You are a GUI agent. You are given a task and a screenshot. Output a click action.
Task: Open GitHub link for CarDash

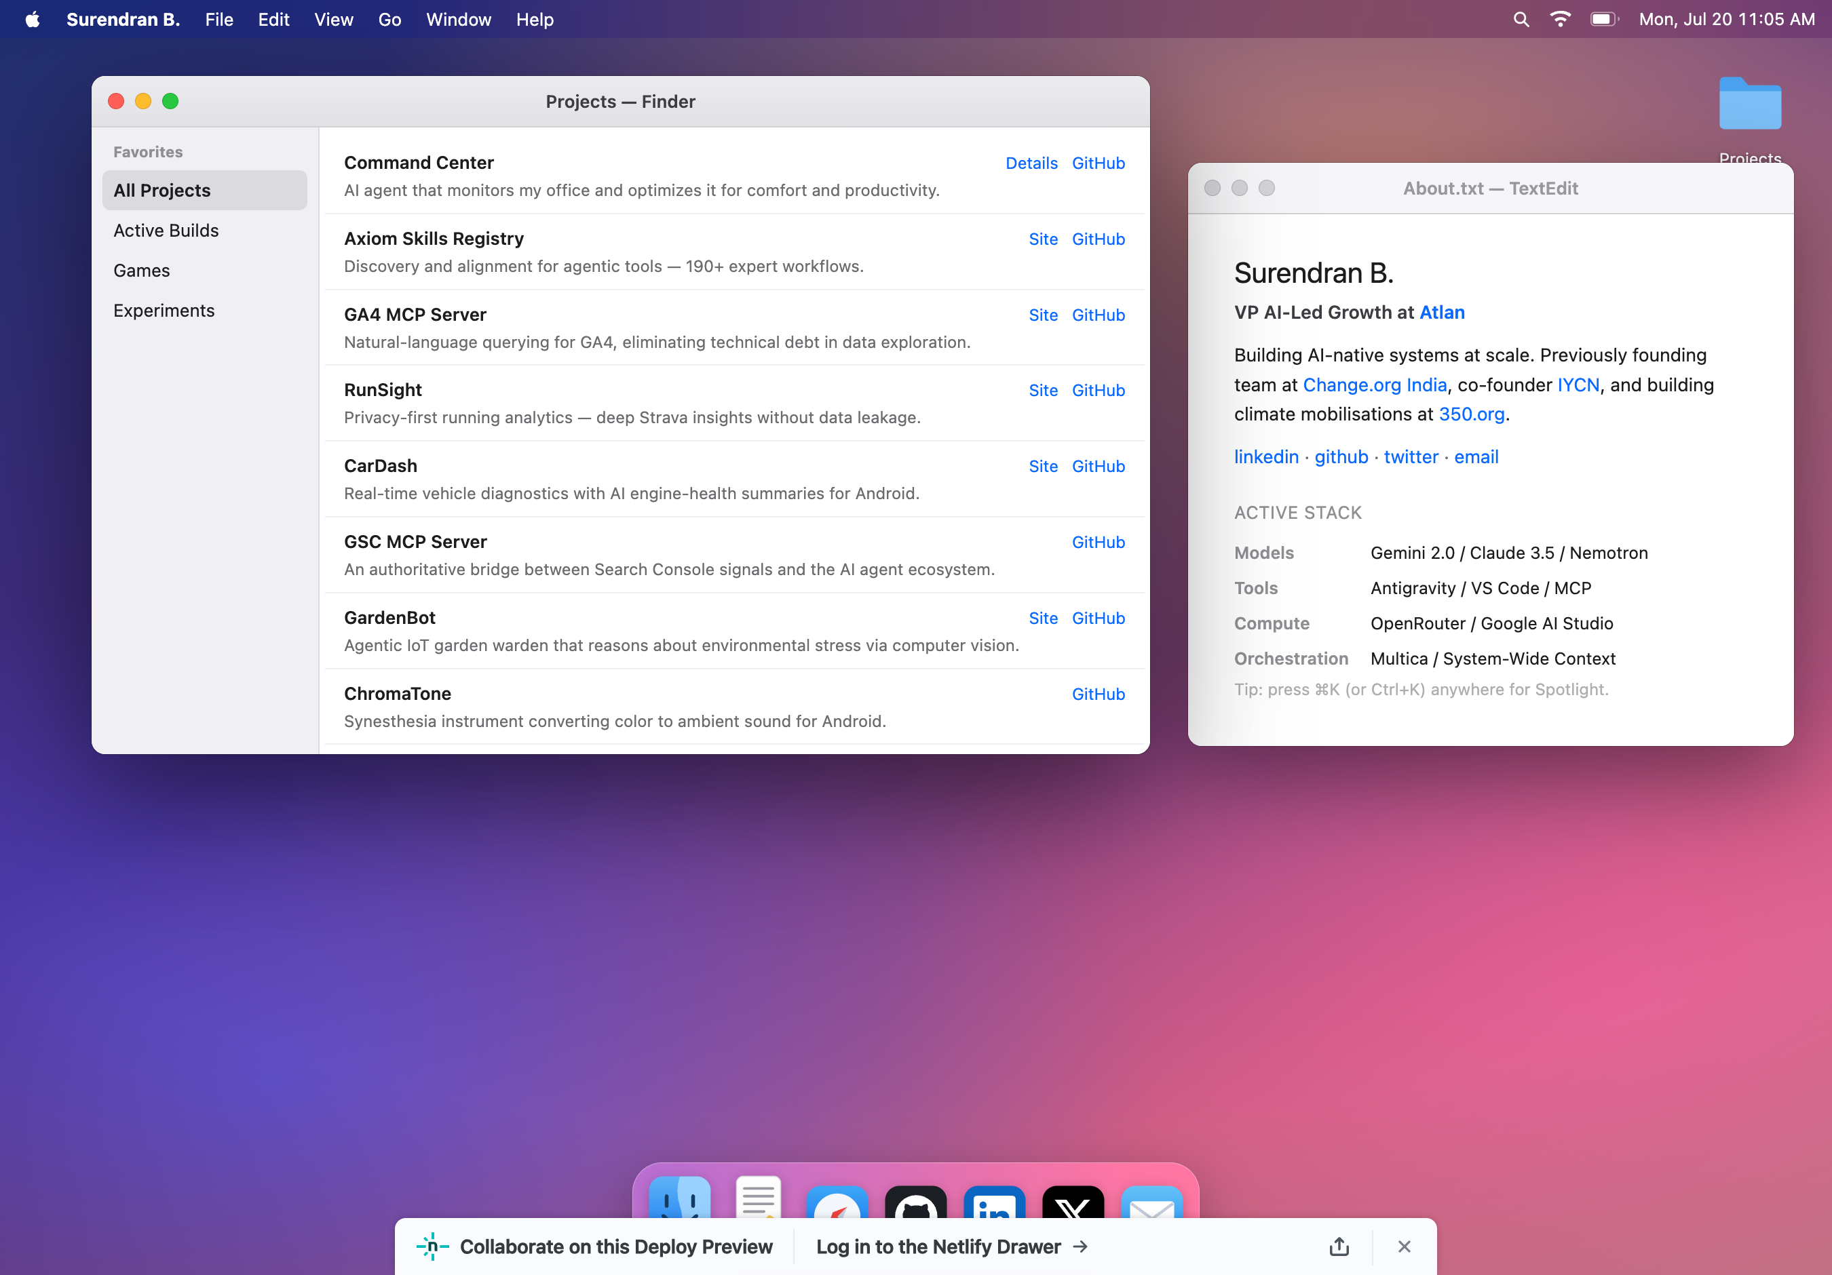click(x=1098, y=466)
